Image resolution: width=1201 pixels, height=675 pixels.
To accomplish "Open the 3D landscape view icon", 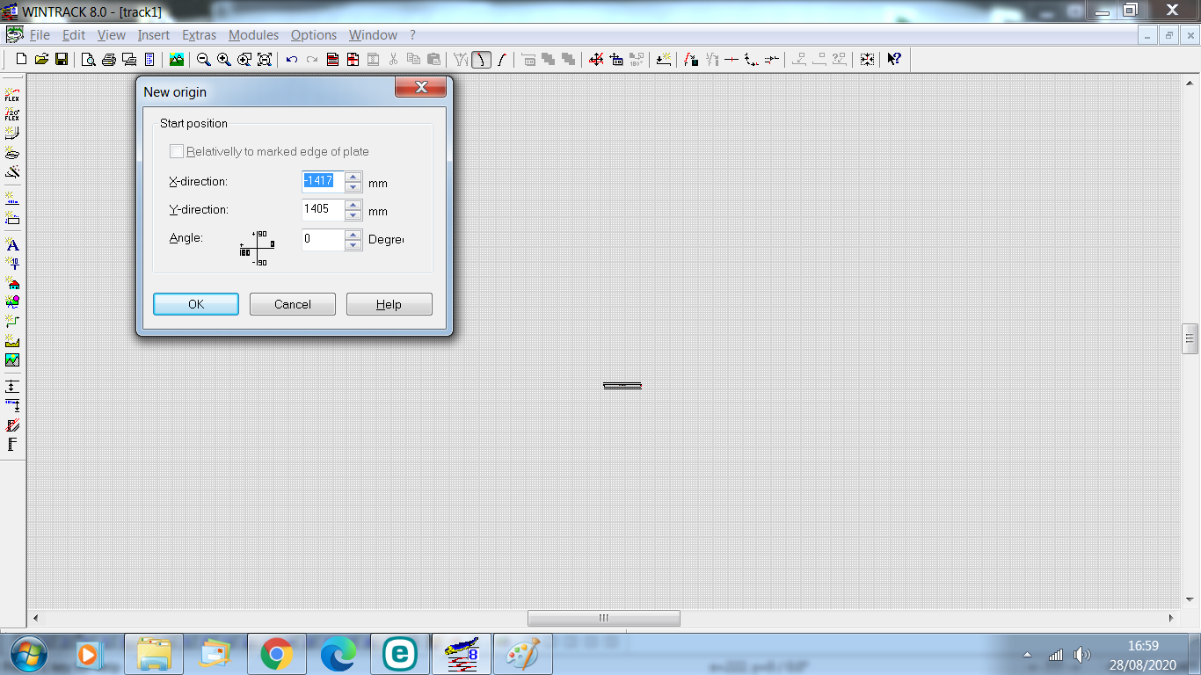I will click(x=177, y=60).
